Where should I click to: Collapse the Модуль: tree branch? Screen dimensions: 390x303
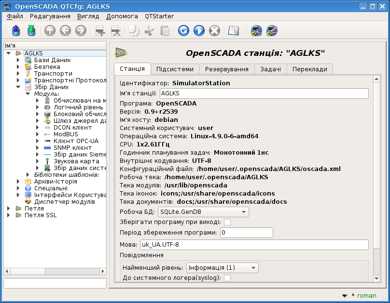pyautogui.click(x=28, y=94)
